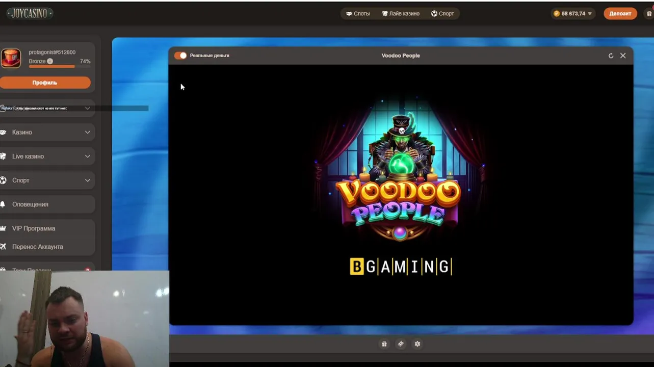Click the cards icon beside Лайв казино

(385, 14)
